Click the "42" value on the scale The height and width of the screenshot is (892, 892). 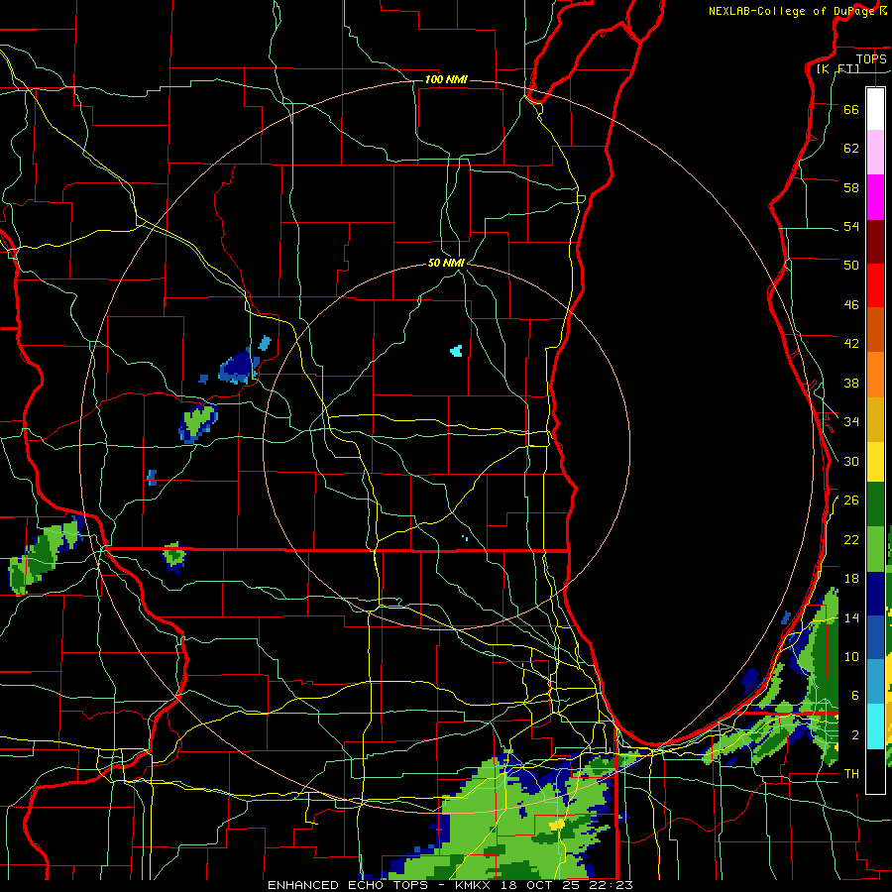pyautogui.click(x=851, y=343)
